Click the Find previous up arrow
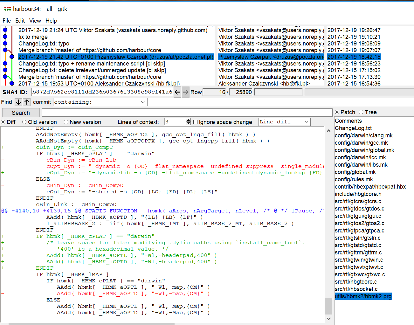 (x=27, y=102)
